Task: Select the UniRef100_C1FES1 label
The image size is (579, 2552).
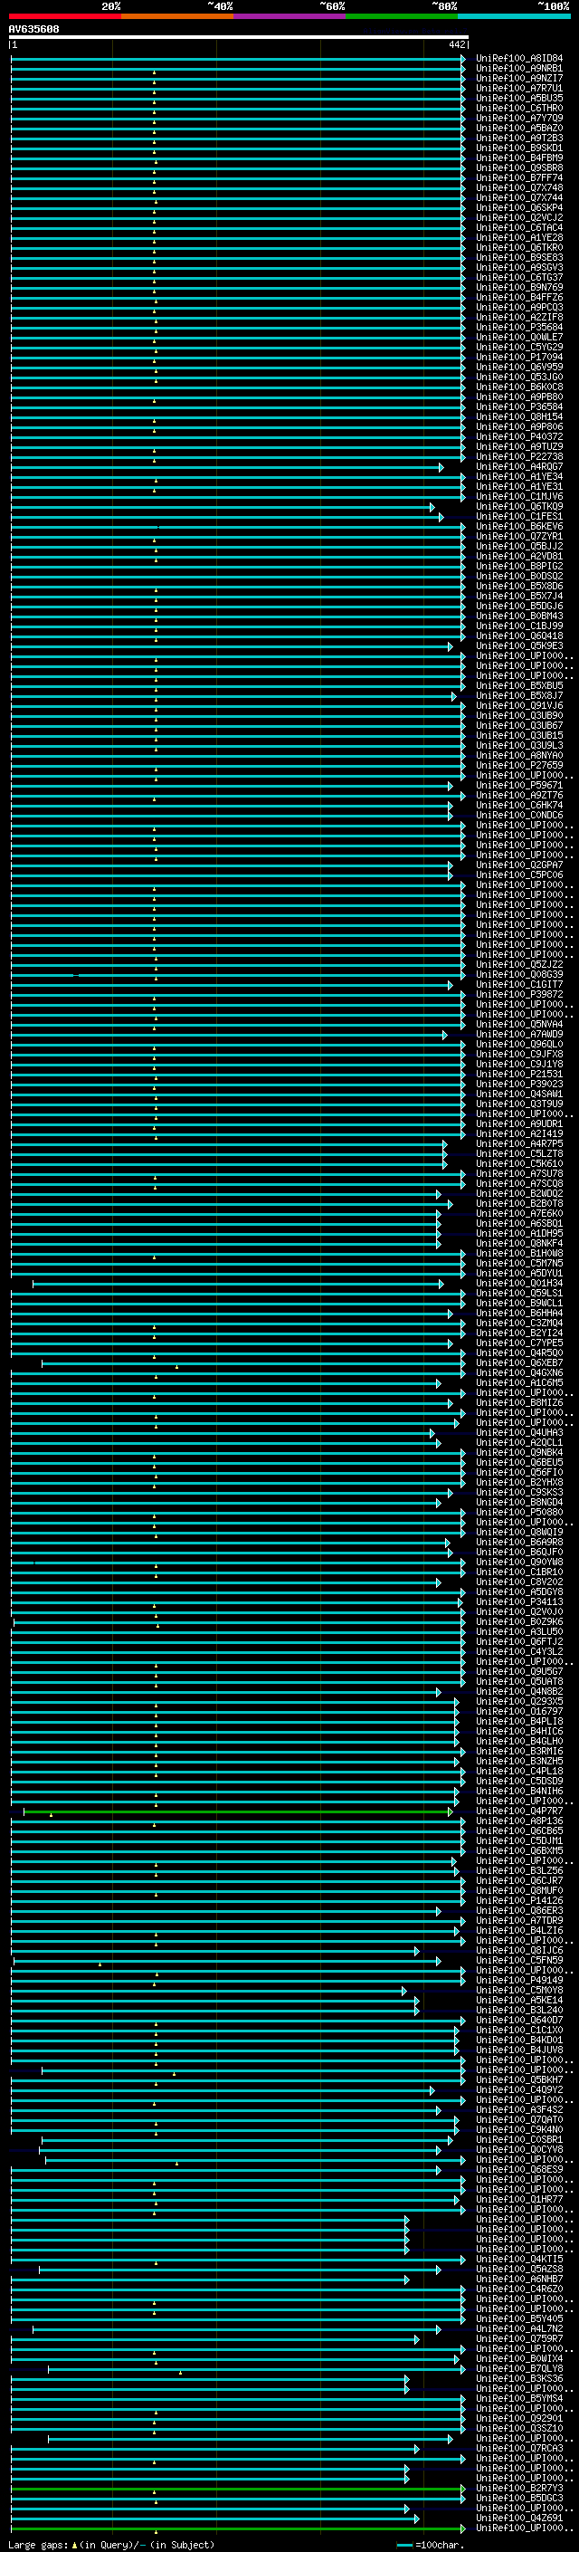Action: tap(518, 517)
